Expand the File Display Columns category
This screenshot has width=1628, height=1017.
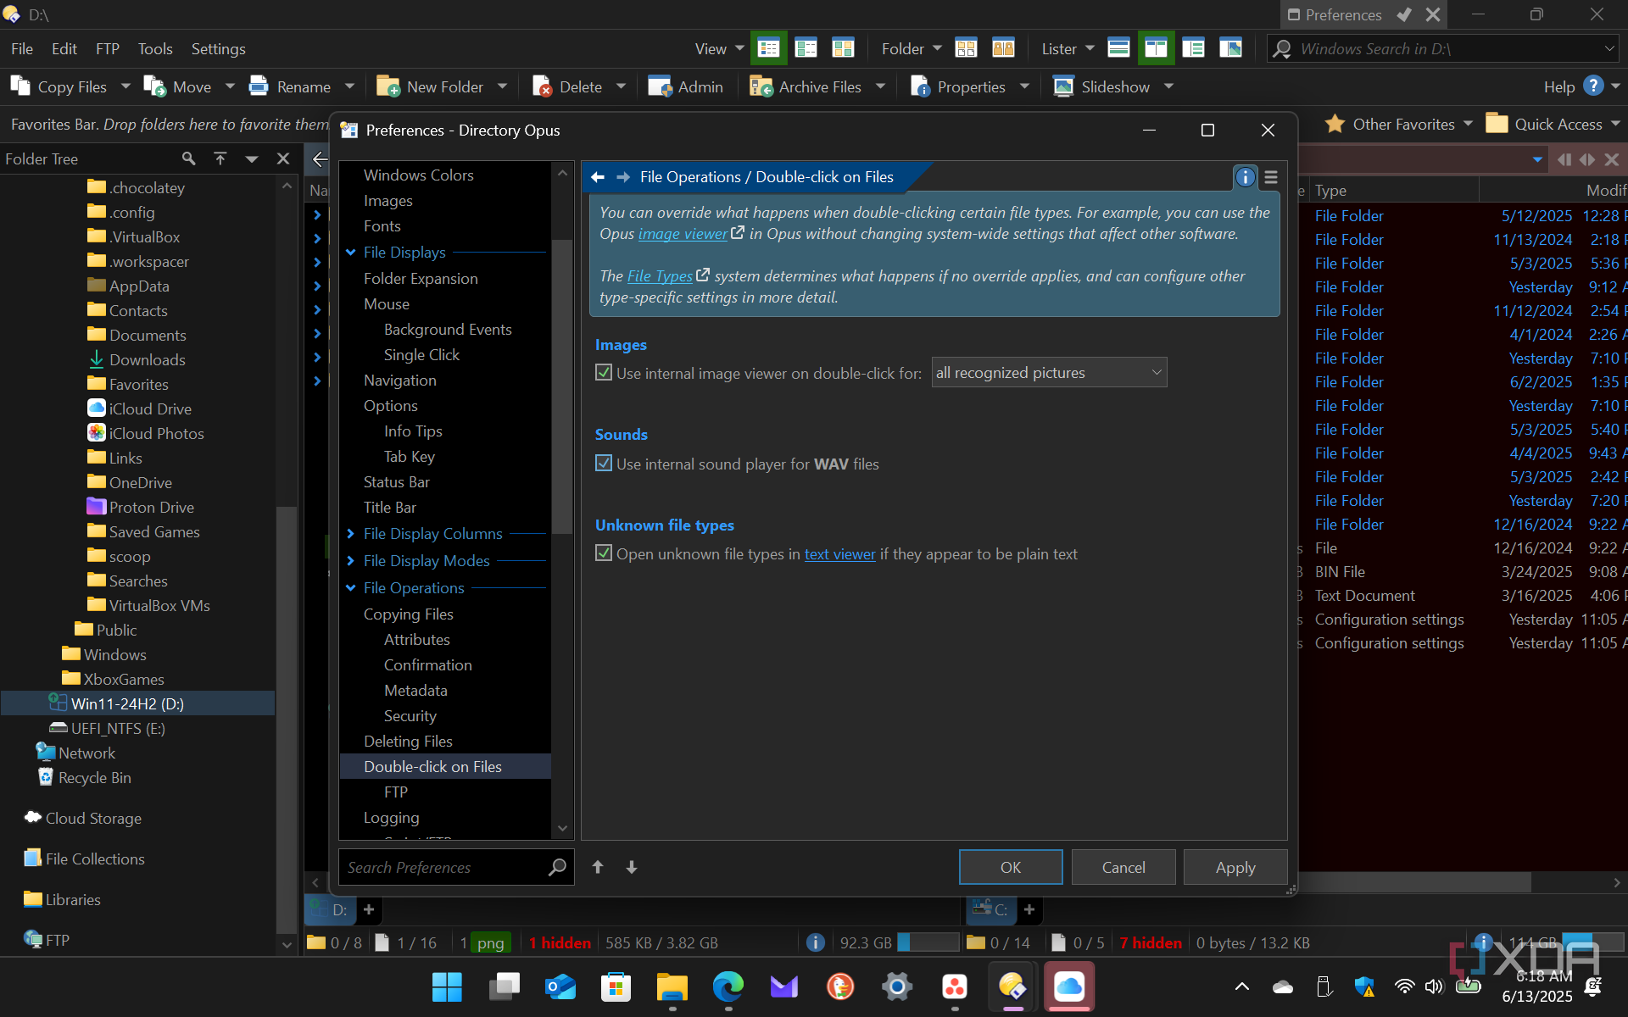(351, 534)
